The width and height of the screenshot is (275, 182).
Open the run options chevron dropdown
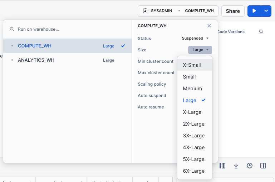tap(266, 11)
